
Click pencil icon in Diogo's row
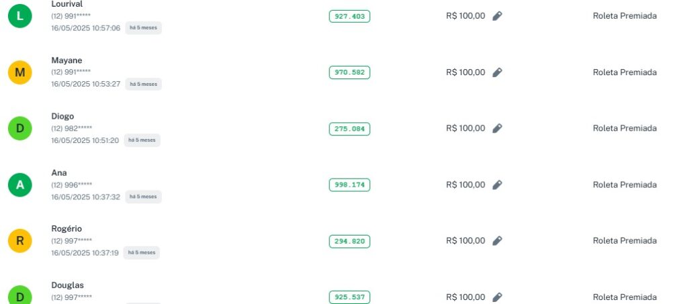click(497, 128)
